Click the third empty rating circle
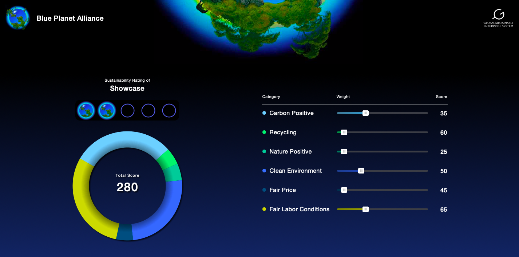Screen dimensions: 519x257 tap(128, 110)
